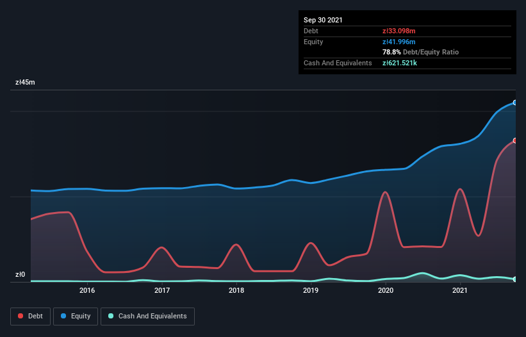Viewport: 526px width, 337px height.
Task: Click the Equity label in the tooltip
Action: tap(313, 42)
